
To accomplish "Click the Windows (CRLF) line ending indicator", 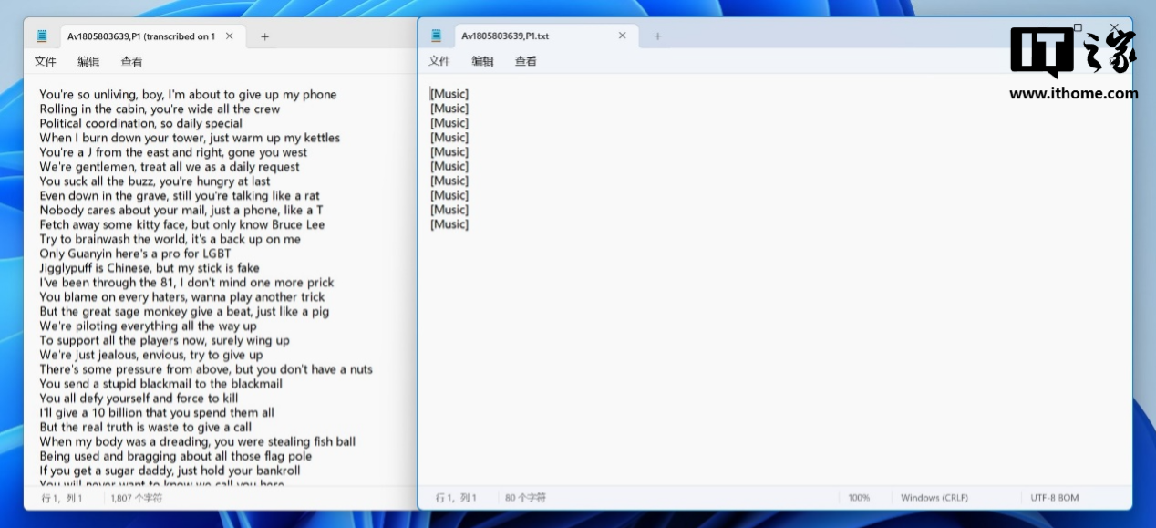I will pyautogui.click(x=934, y=498).
